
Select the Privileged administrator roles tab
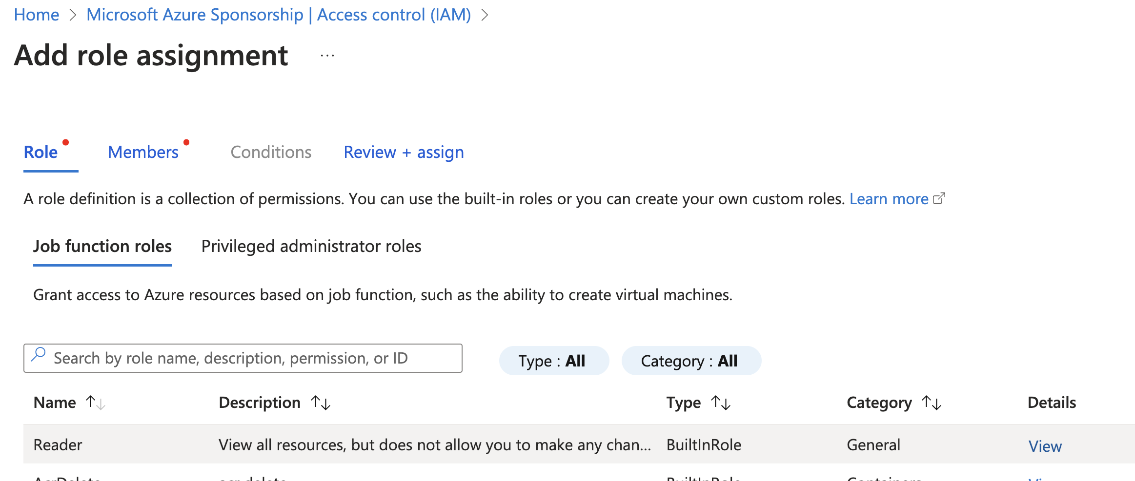coord(311,246)
